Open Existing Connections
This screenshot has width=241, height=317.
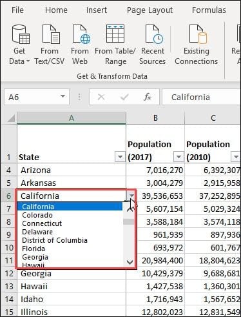198,34
